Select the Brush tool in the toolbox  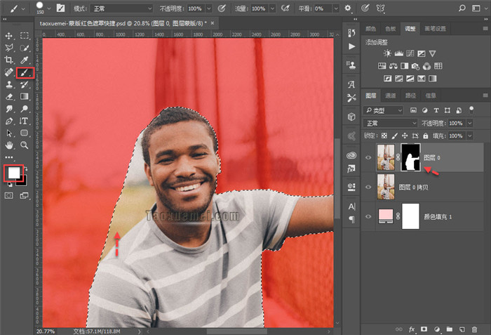[25, 72]
